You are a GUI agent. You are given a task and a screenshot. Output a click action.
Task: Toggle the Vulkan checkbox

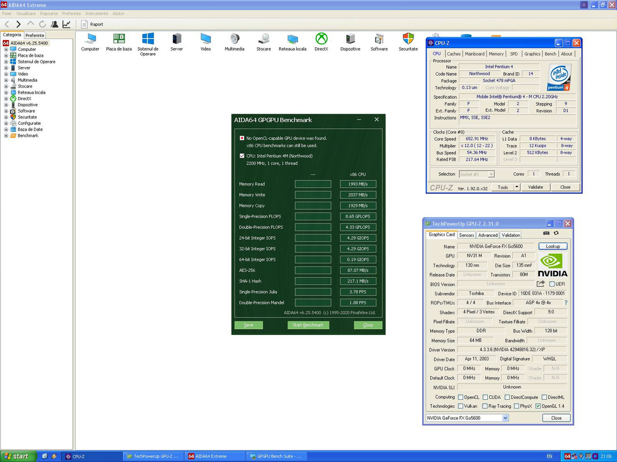click(x=460, y=406)
